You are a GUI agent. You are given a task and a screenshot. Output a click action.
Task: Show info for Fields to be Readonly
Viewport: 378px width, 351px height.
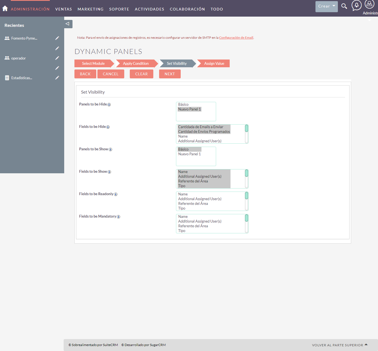tap(116, 194)
